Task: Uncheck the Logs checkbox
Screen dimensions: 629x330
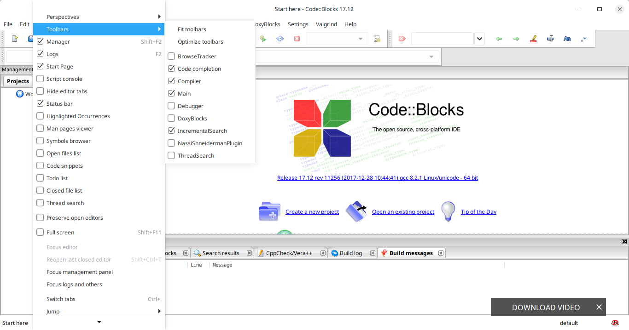Action: coord(40,54)
